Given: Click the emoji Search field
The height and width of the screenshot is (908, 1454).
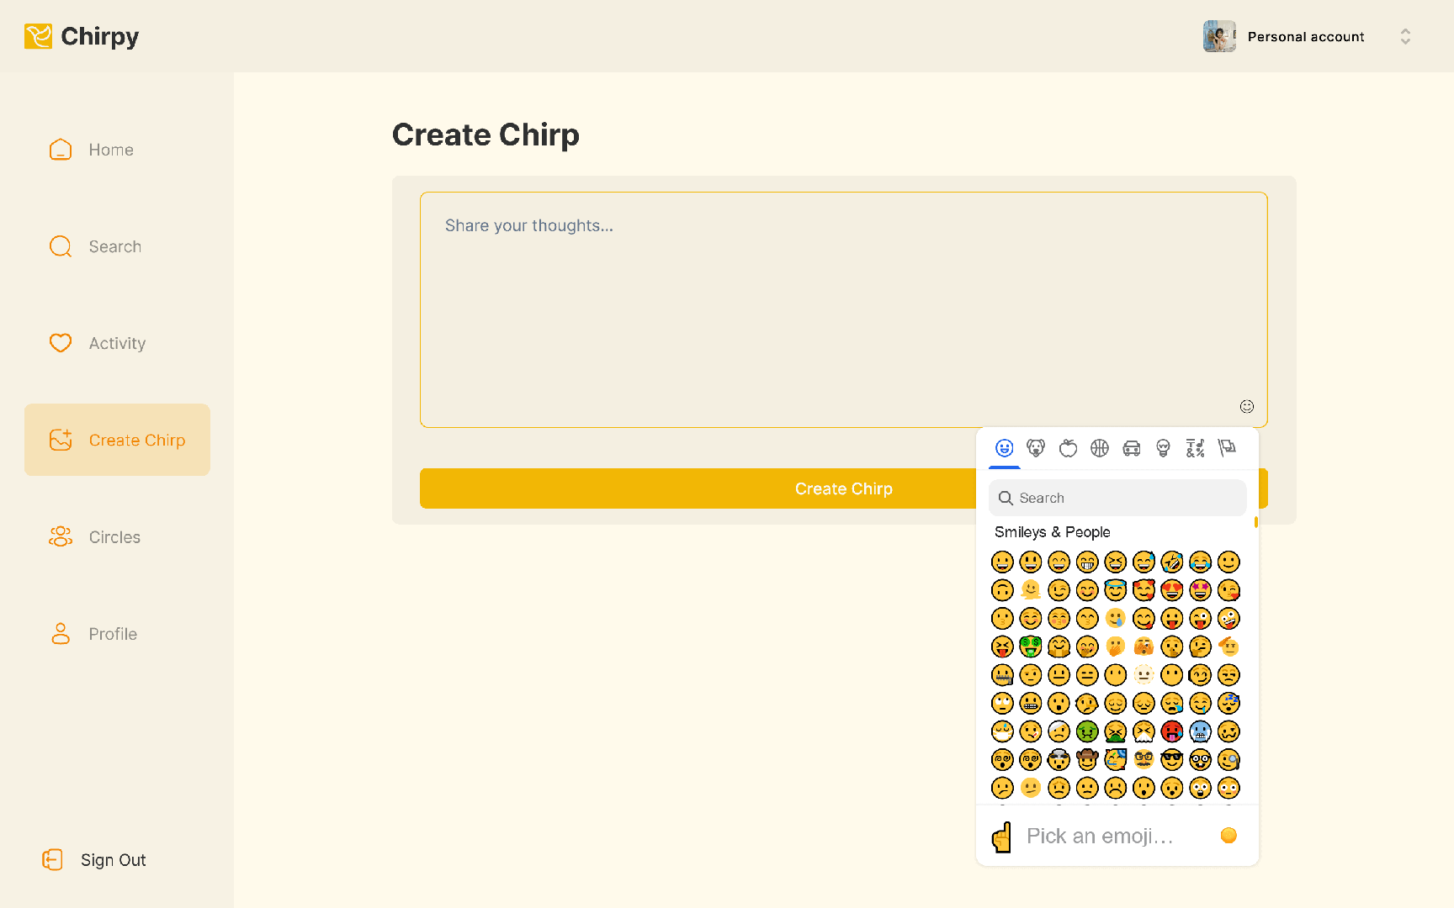Looking at the screenshot, I should point(1117,498).
